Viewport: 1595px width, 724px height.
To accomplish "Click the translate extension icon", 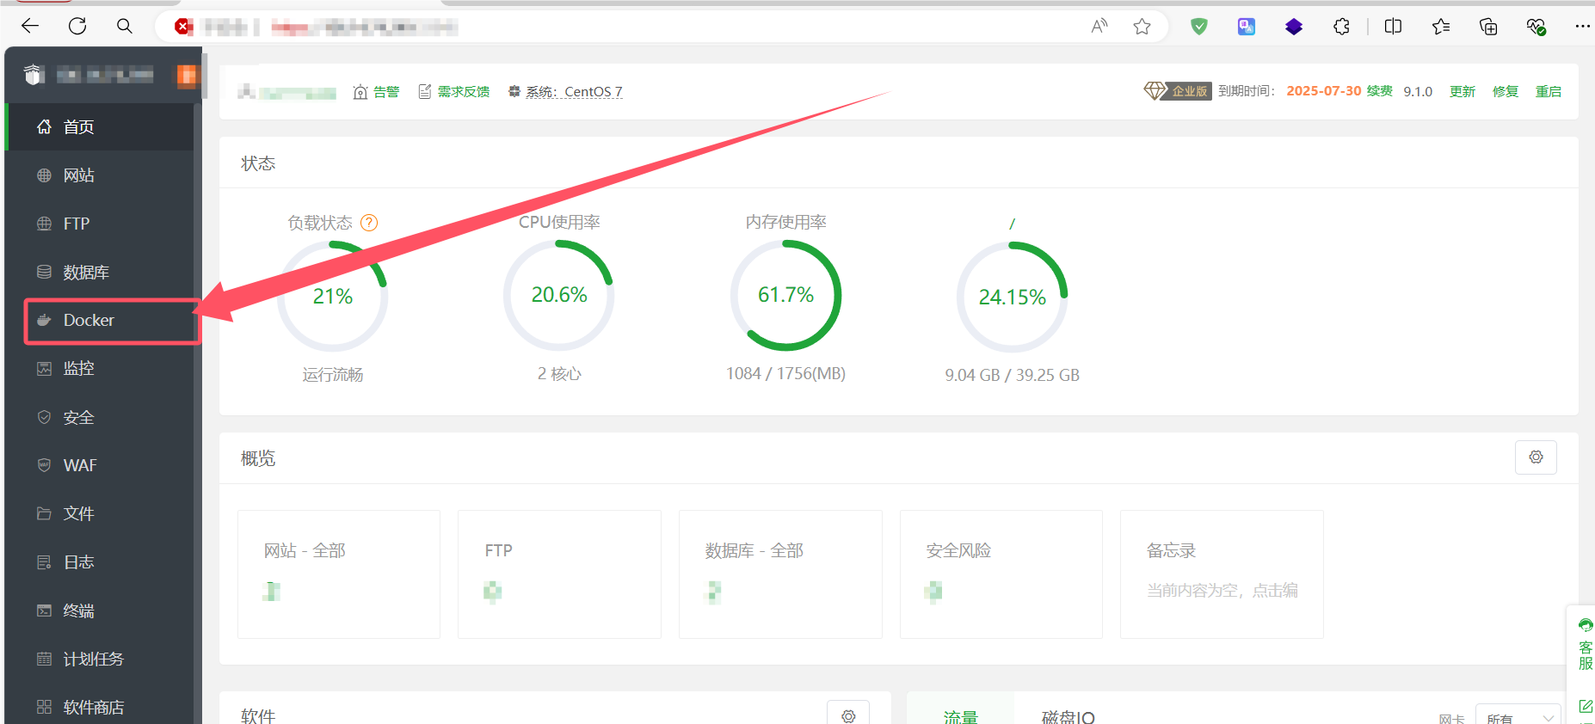I will pyautogui.click(x=1246, y=27).
